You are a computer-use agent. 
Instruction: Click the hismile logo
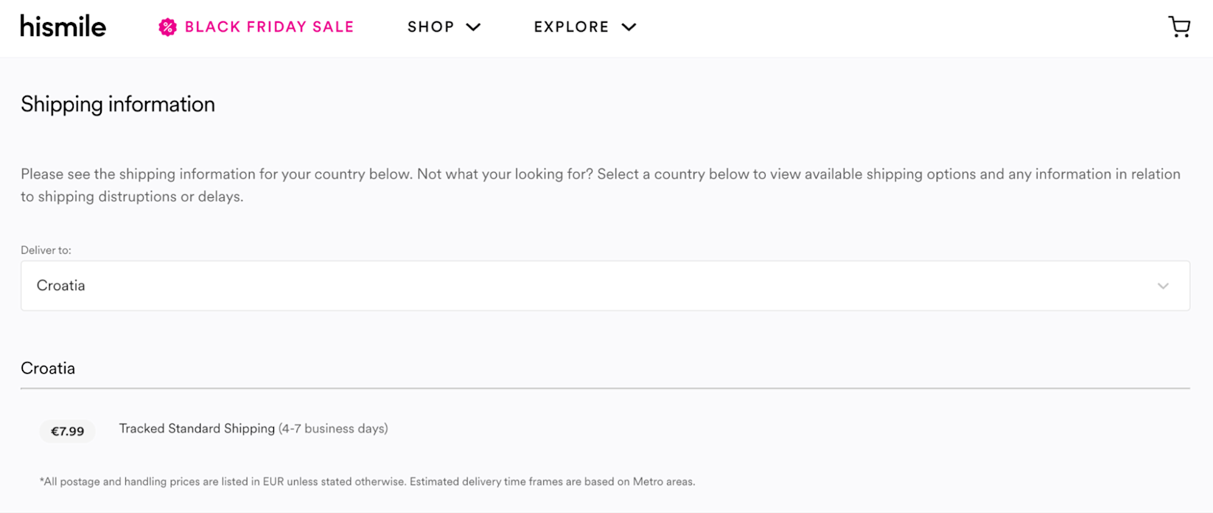click(63, 26)
